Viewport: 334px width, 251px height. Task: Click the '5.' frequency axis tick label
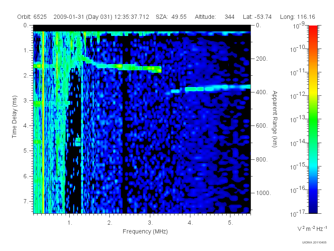click(x=230, y=223)
